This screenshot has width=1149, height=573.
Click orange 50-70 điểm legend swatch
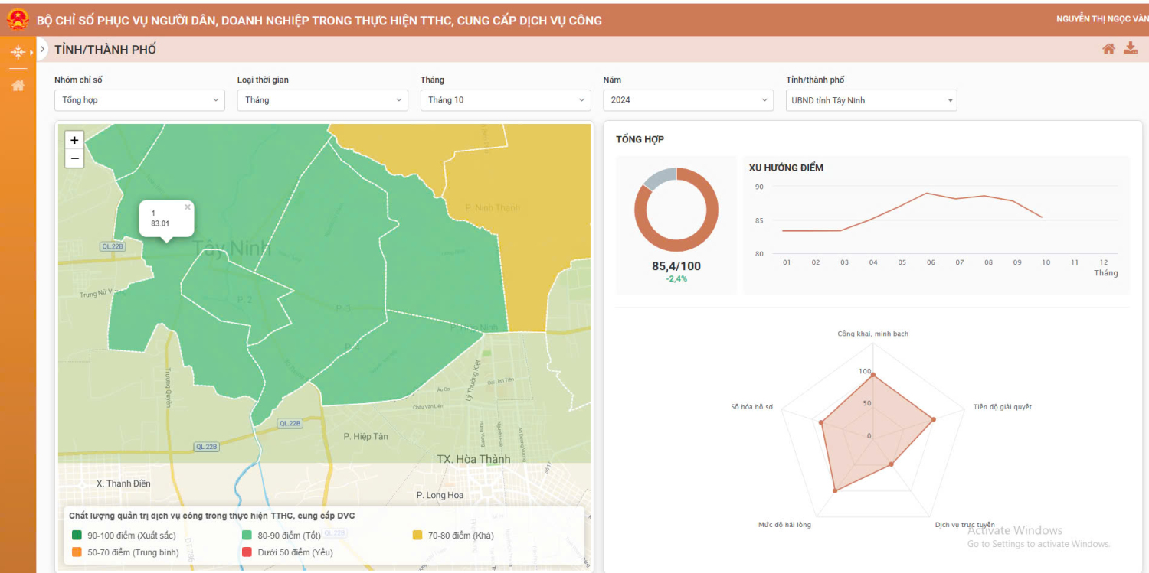tap(77, 552)
